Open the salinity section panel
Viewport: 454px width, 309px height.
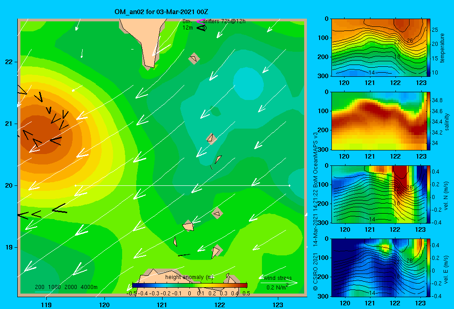coord(379,121)
